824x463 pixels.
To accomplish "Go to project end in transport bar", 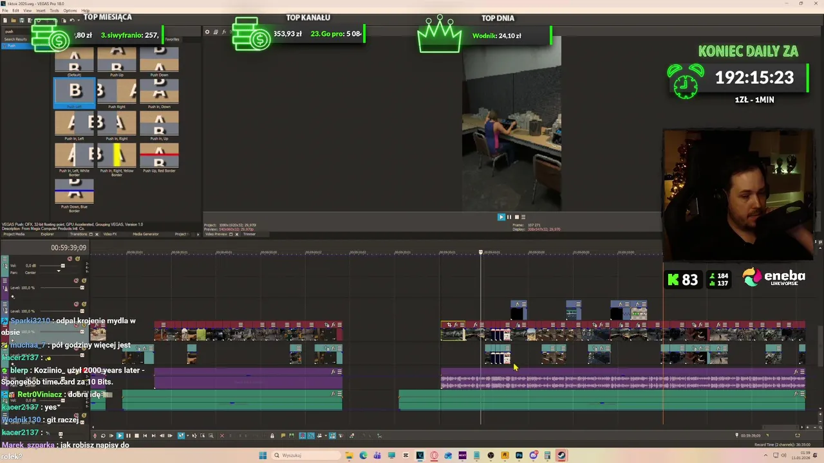I will (153, 435).
